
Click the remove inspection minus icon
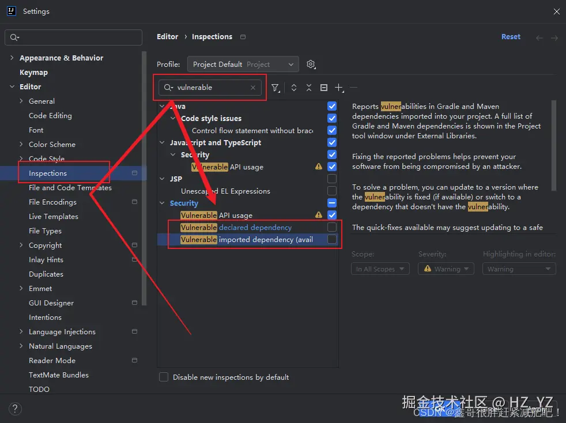(354, 88)
